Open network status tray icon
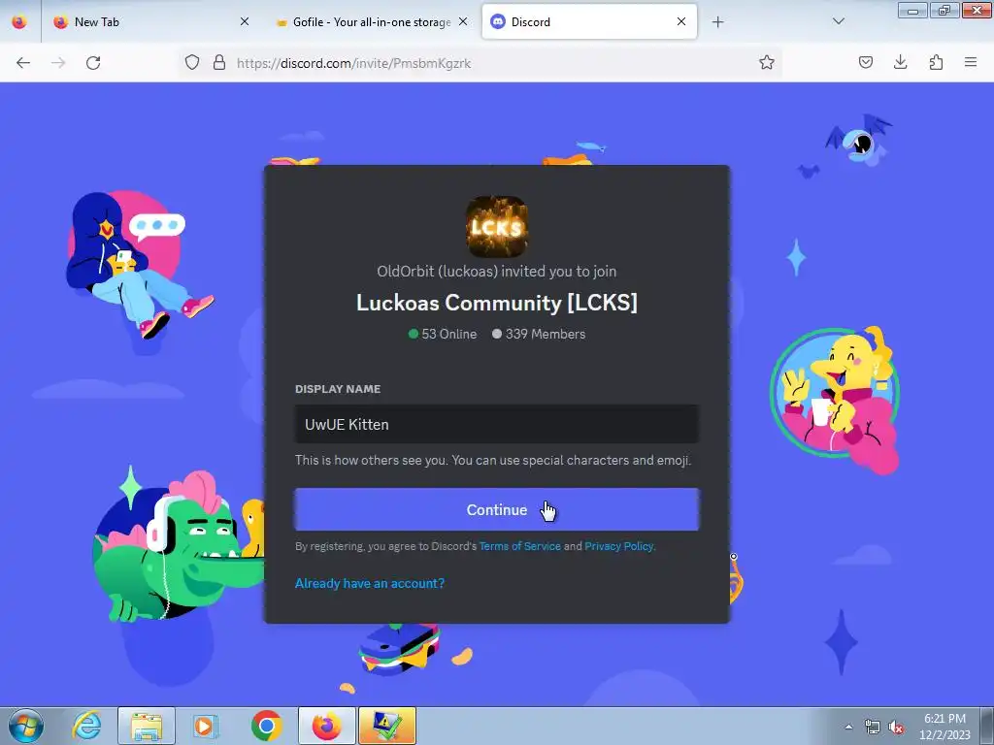The height and width of the screenshot is (745, 994). click(873, 727)
